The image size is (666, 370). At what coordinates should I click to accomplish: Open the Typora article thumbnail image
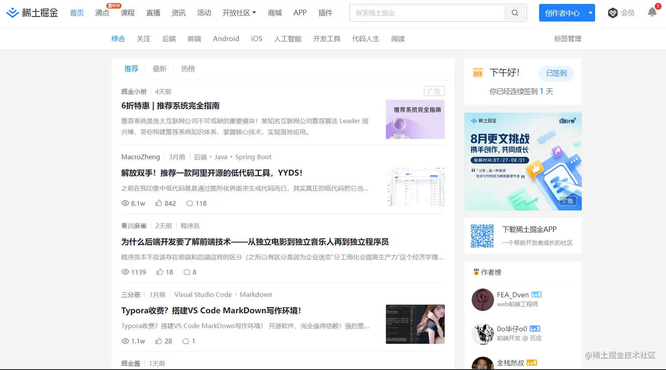415,324
